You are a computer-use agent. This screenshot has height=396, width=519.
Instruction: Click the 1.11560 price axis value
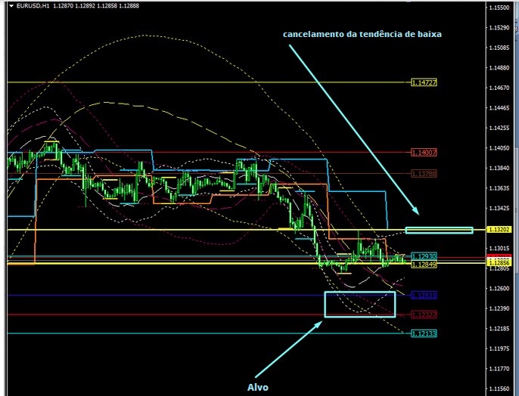pos(499,388)
